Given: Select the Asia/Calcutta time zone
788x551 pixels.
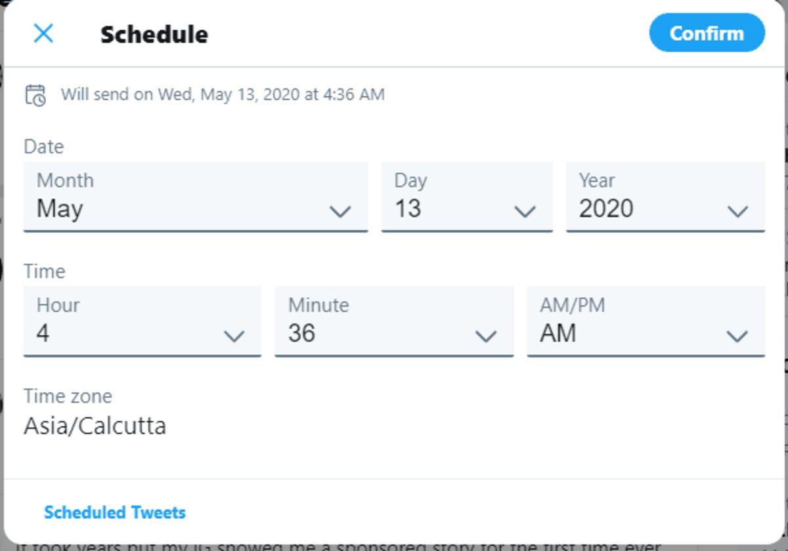Looking at the screenshot, I should pos(94,425).
